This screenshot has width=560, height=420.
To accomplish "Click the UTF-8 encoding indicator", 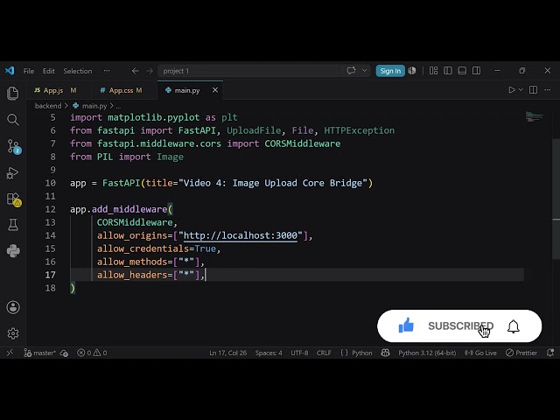I will pyautogui.click(x=299, y=353).
